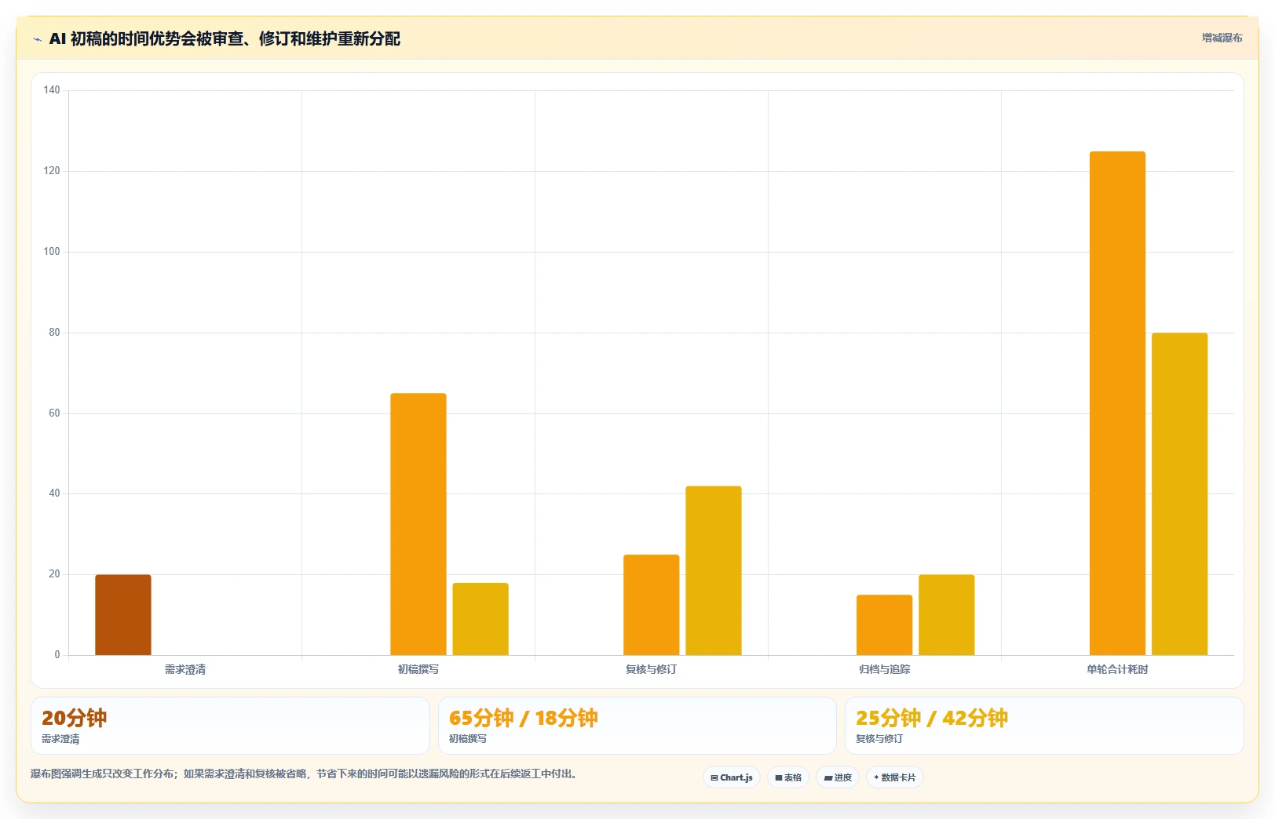
Task: Click the 65分钟 / 18分钟 data card
Action: [x=637, y=726]
